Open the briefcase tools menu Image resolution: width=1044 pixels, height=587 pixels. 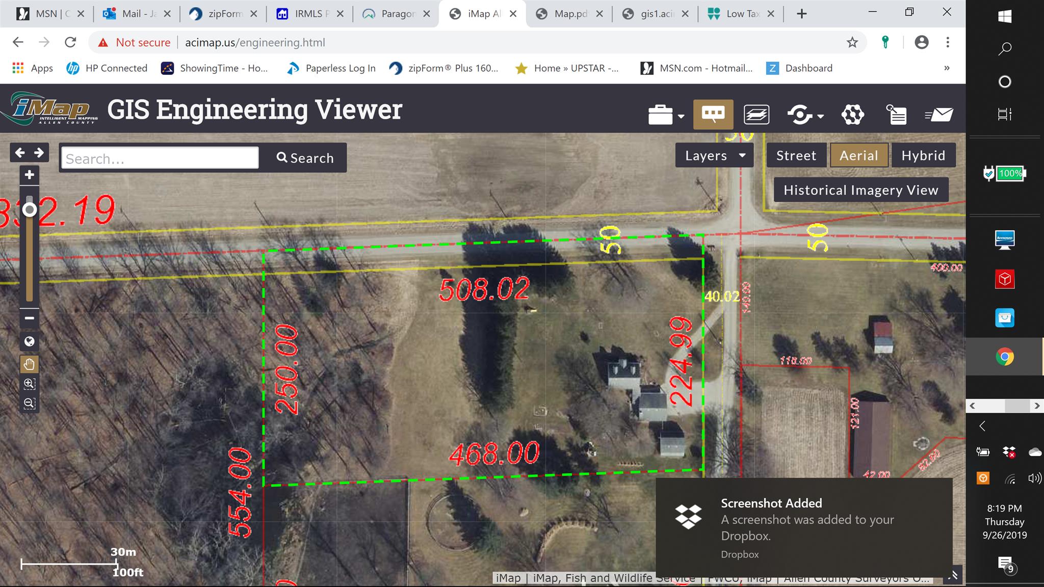(665, 115)
